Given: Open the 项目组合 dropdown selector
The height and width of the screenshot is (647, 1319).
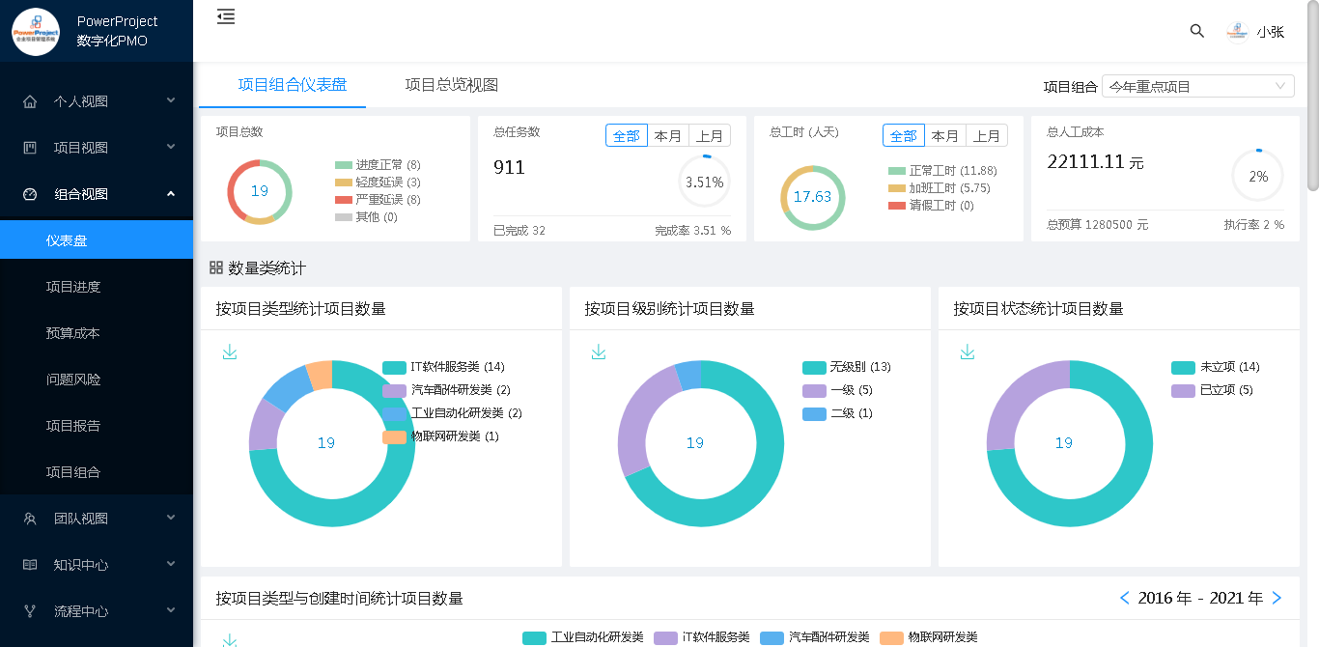Looking at the screenshot, I should coord(1197,87).
